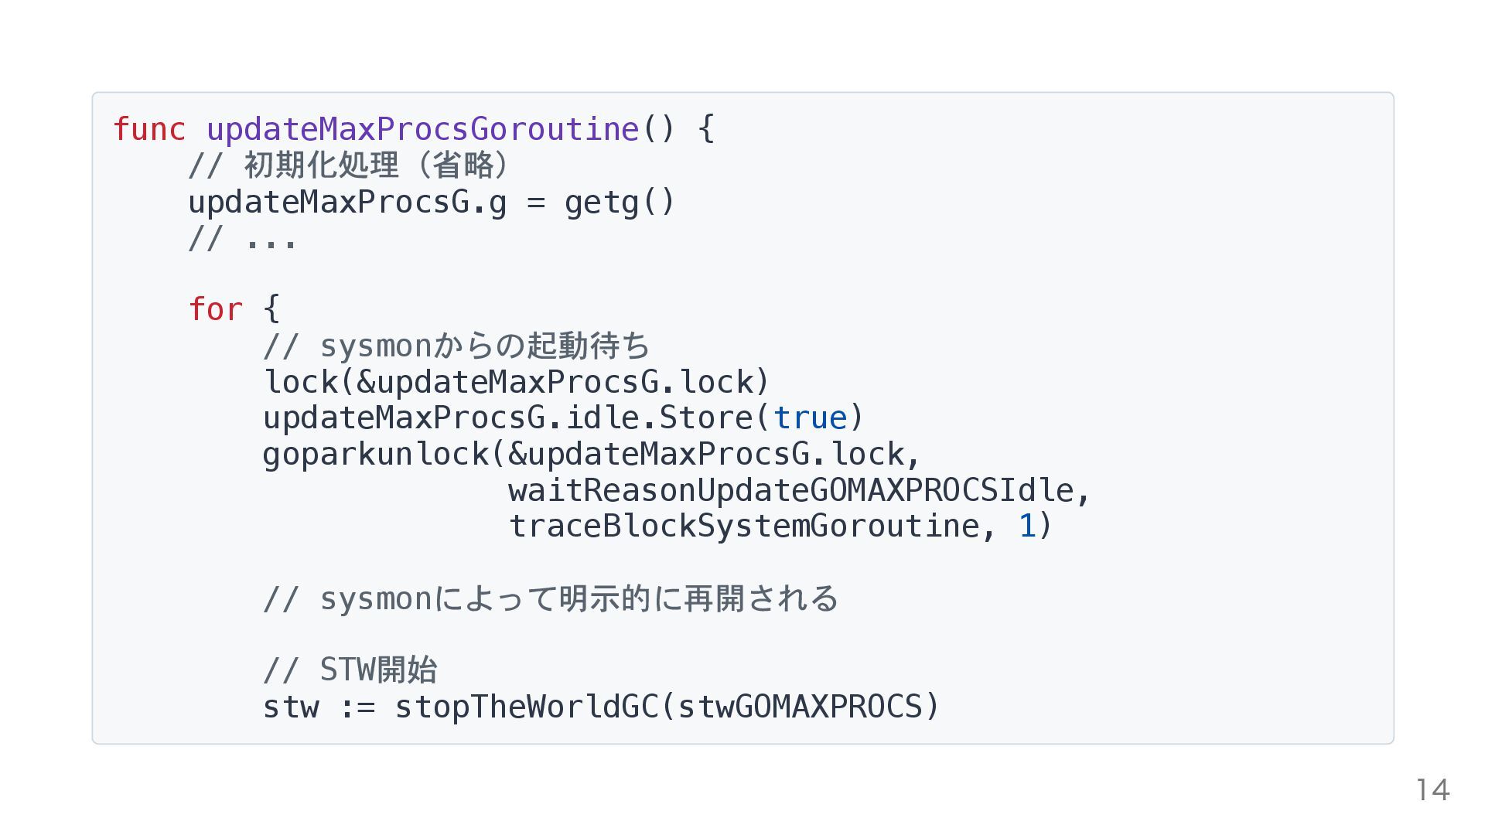Image resolution: width=1485 pixels, height=835 pixels.
Task: Click waitReasonUpdateGOMAXPROCSIdle argument
Action: pyautogui.click(x=791, y=491)
